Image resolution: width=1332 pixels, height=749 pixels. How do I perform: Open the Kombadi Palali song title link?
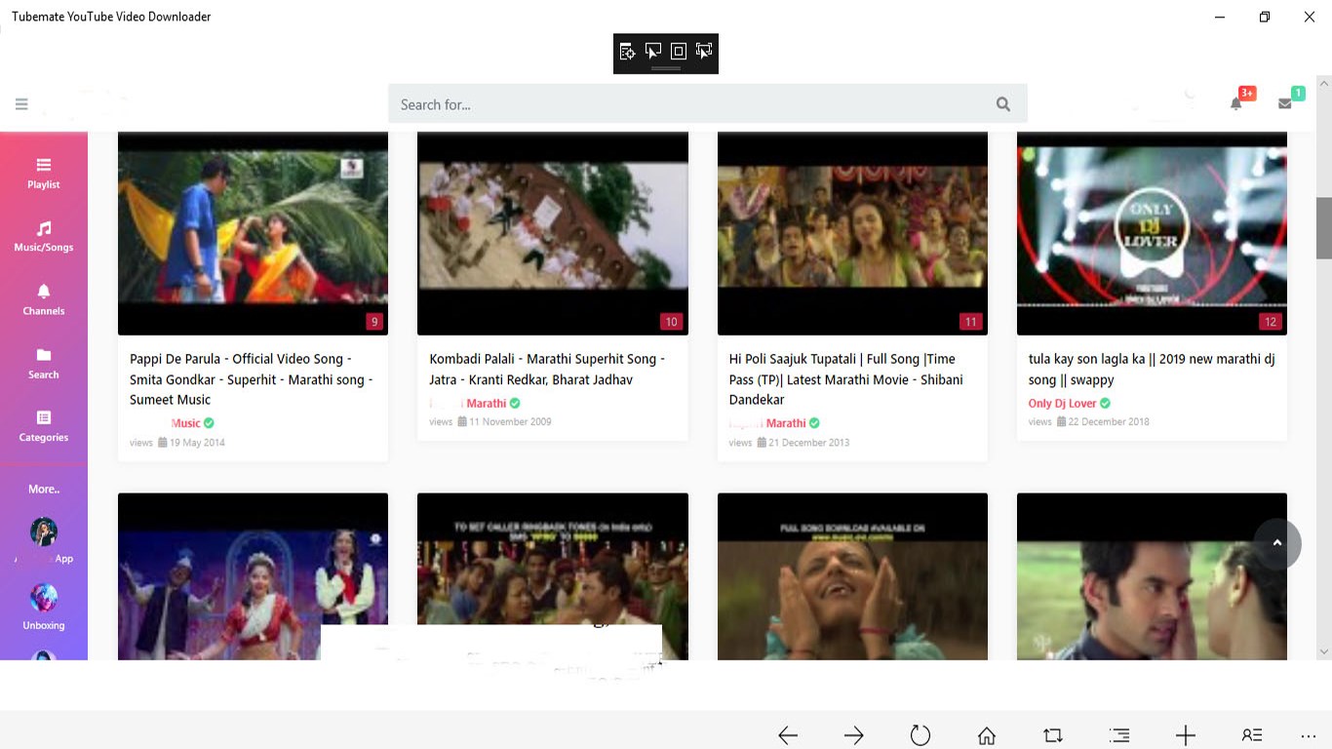pos(548,370)
